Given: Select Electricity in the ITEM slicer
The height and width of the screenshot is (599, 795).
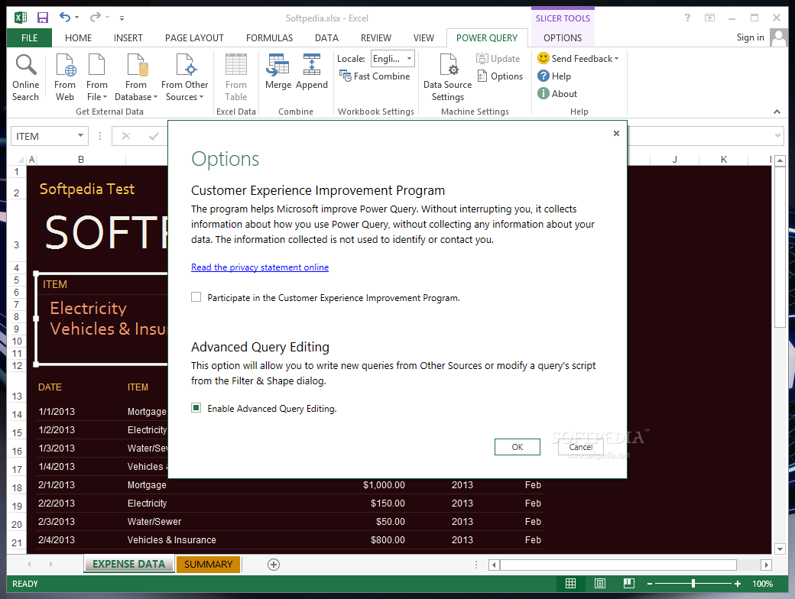Looking at the screenshot, I should tap(88, 308).
